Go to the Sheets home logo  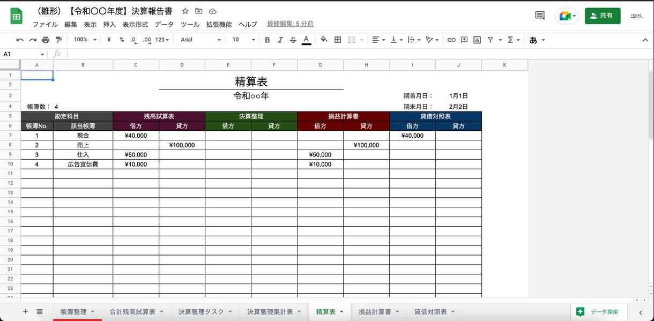click(x=16, y=16)
